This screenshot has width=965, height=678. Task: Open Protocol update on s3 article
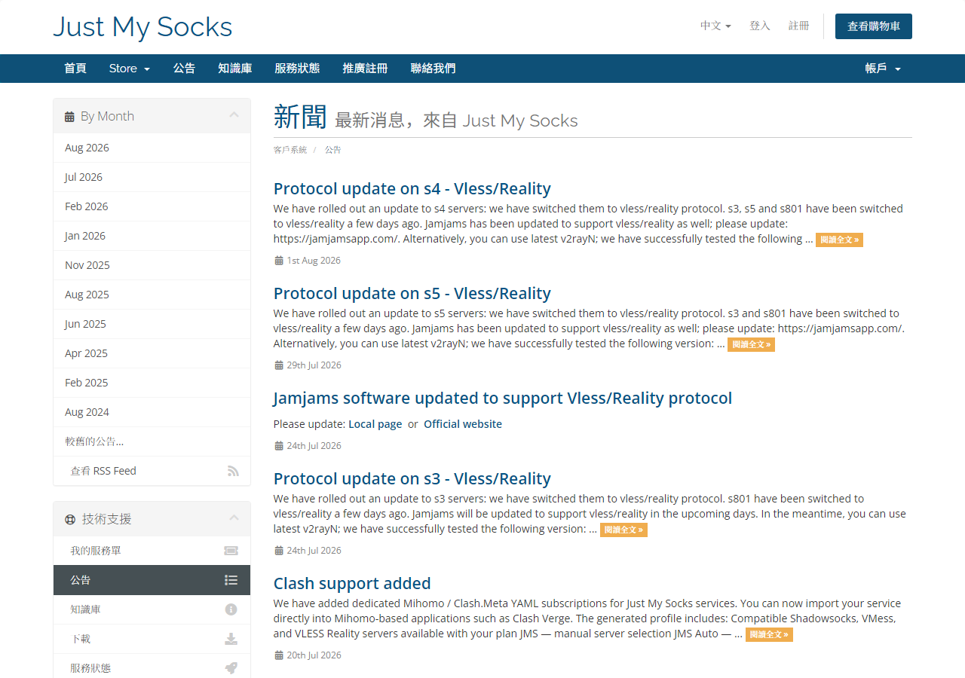coord(412,478)
